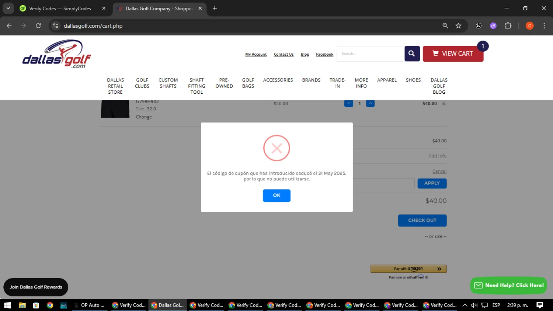Viewport: 553px width, 311px height.
Task: Open the Apparel menu
Action: tap(387, 80)
